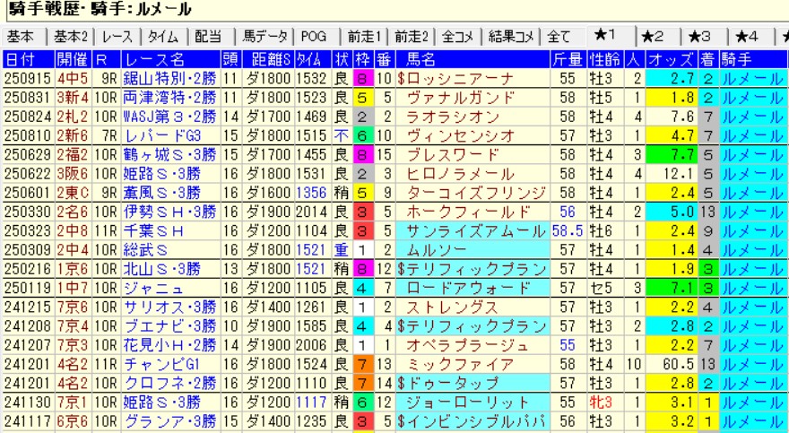
Task: Click the 60.5 odds cell
Action: [673, 363]
